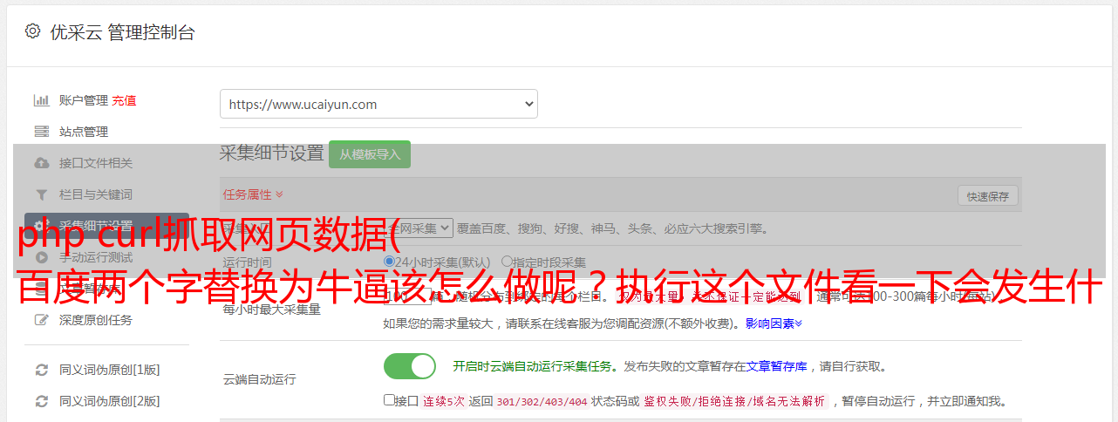Select the 指定时段采集 radio button

(x=507, y=262)
